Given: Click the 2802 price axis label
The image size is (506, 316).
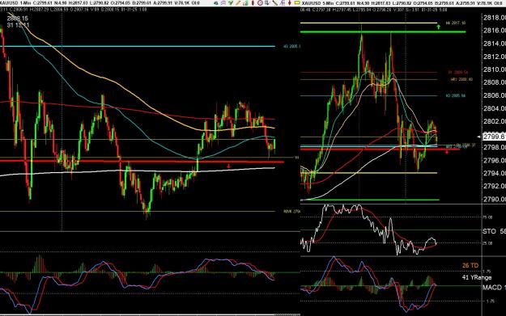Looking at the screenshot, I should click(x=494, y=121).
